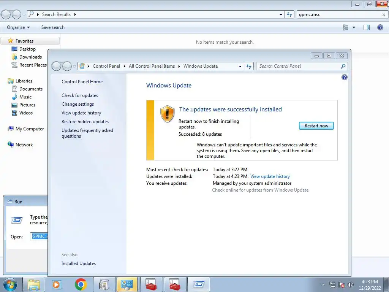Open taskbar clock showing 4:23 PM
This screenshot has height=292, width=389.
[x=370, y=285]
